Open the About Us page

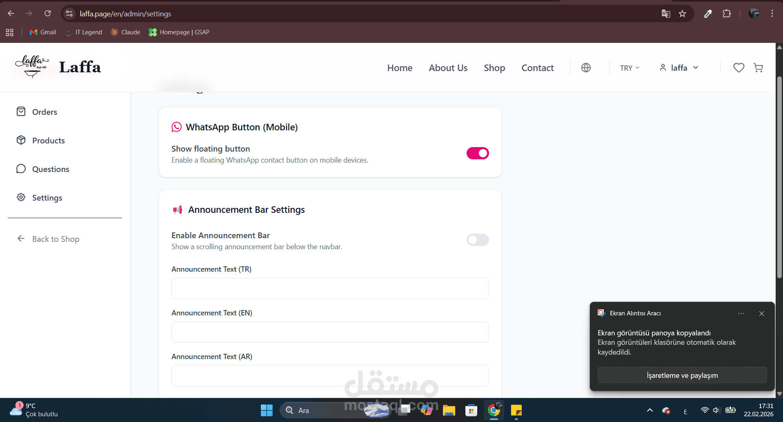[448, 68]
